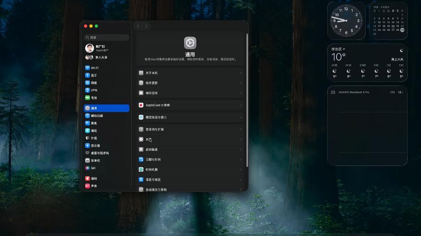421x236 pixels.
Task: Open the Apple Account profile at sidebar top
Action: pos(106,48)
